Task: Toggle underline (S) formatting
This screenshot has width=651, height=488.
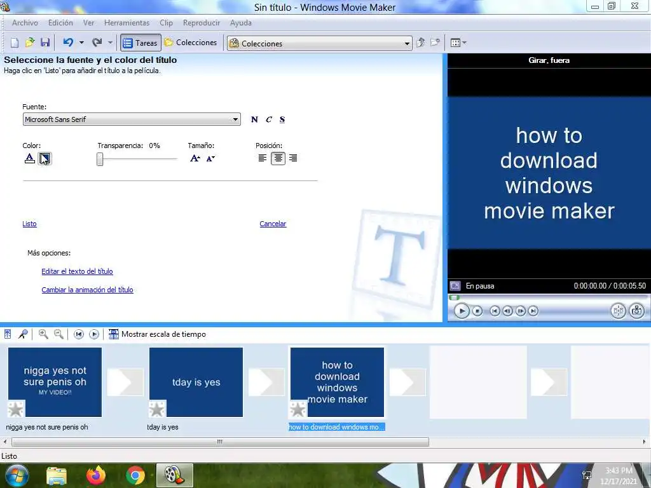Action: (282, 119)
